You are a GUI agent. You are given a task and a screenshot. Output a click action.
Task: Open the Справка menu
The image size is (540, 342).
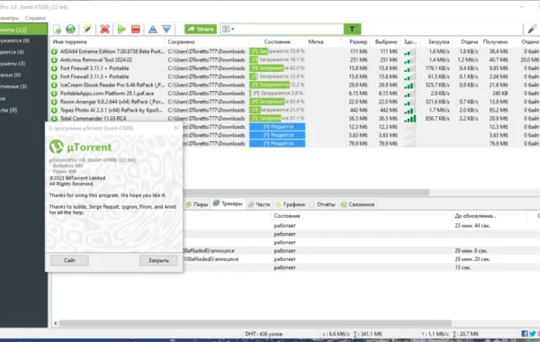35,18
